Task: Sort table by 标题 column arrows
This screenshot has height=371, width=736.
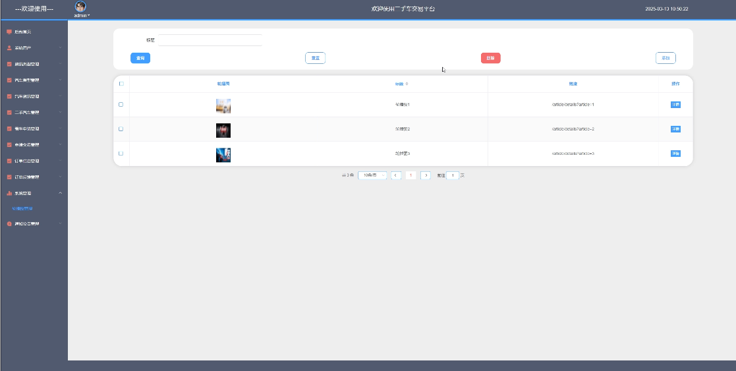Action: pyautogui.click(x=407, y=84)
